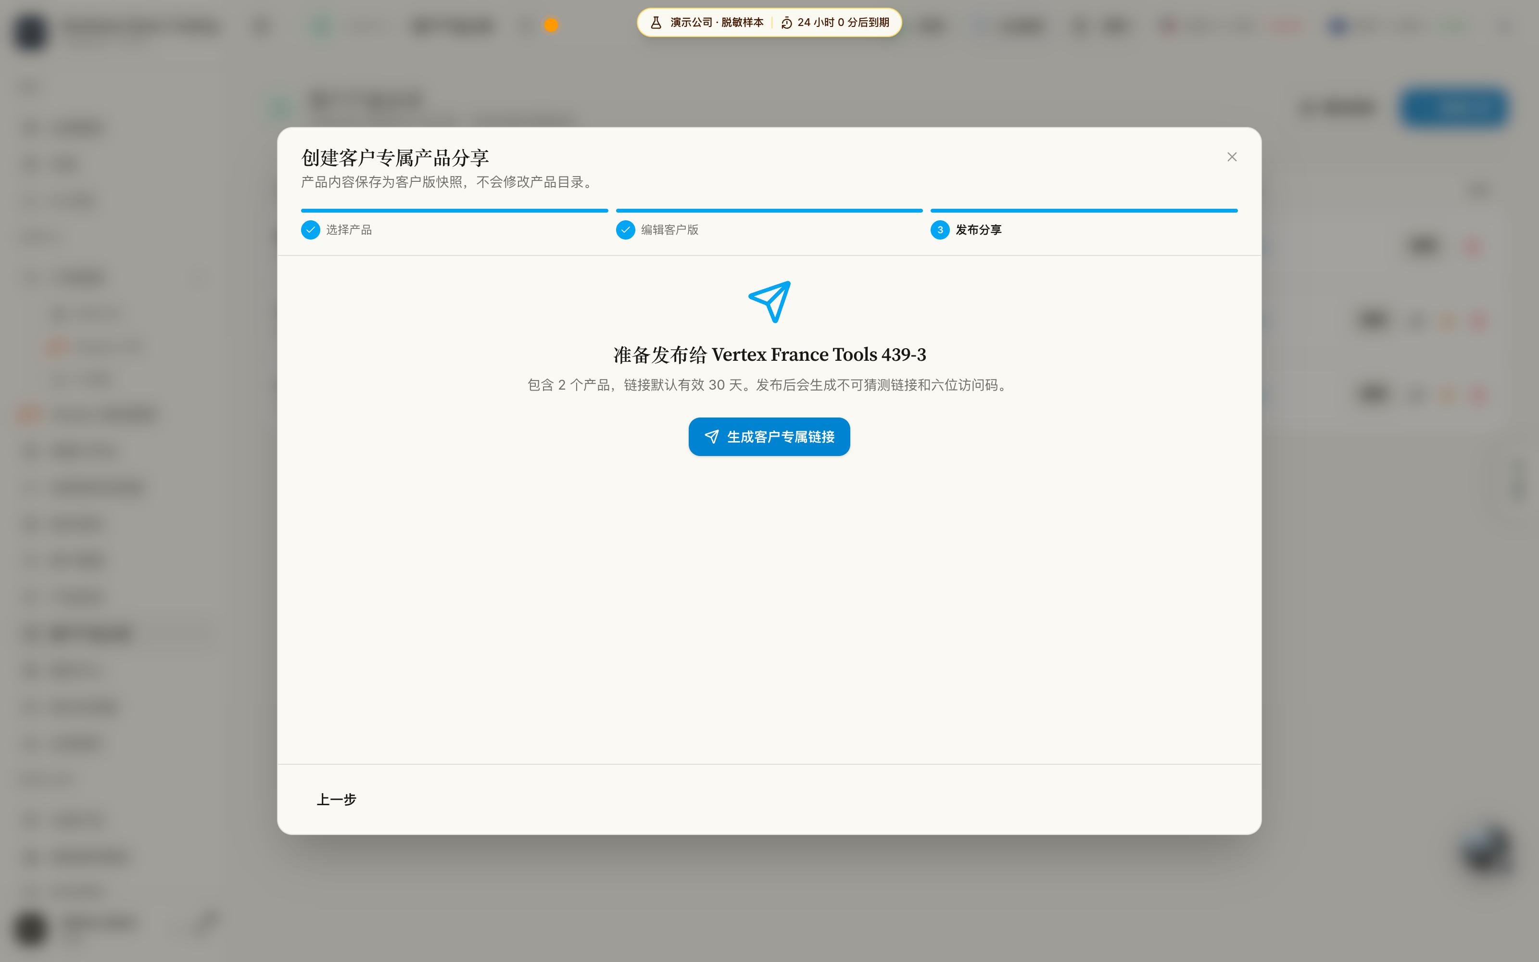The width and height of the screenshot is (1539, 962).
Task: Click the checkmark icon beside 编辑客户版
Action: click(625, 230)
